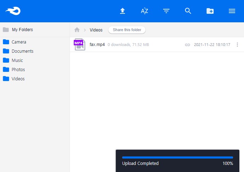The width and height of the screenshot is (244, 172).
Task: Open the hamburger menu
Action: click(232, 11)
